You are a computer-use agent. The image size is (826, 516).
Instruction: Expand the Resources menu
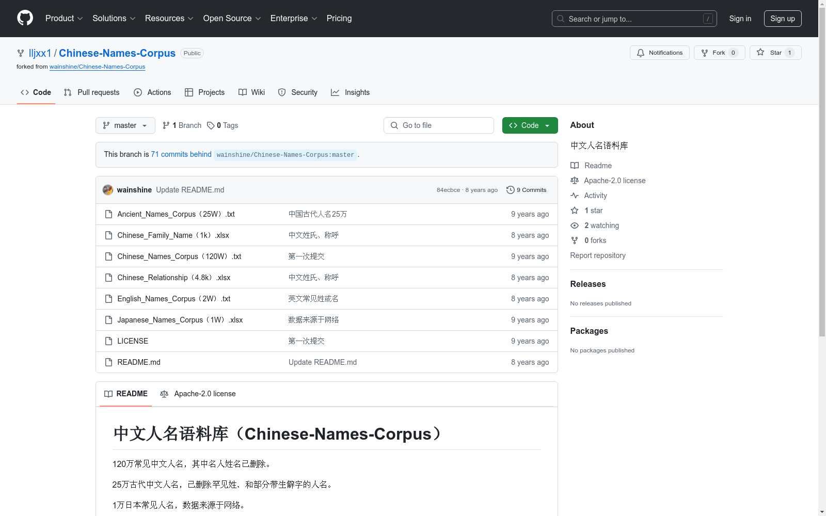pyautogui.click(x=169, y=19)
